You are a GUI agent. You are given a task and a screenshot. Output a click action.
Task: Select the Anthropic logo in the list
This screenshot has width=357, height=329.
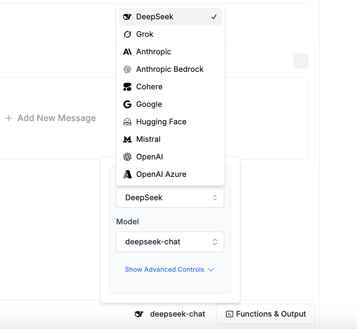pos(127,51)
